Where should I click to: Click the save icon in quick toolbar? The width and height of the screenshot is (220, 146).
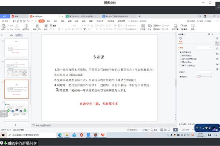(14, 21)
